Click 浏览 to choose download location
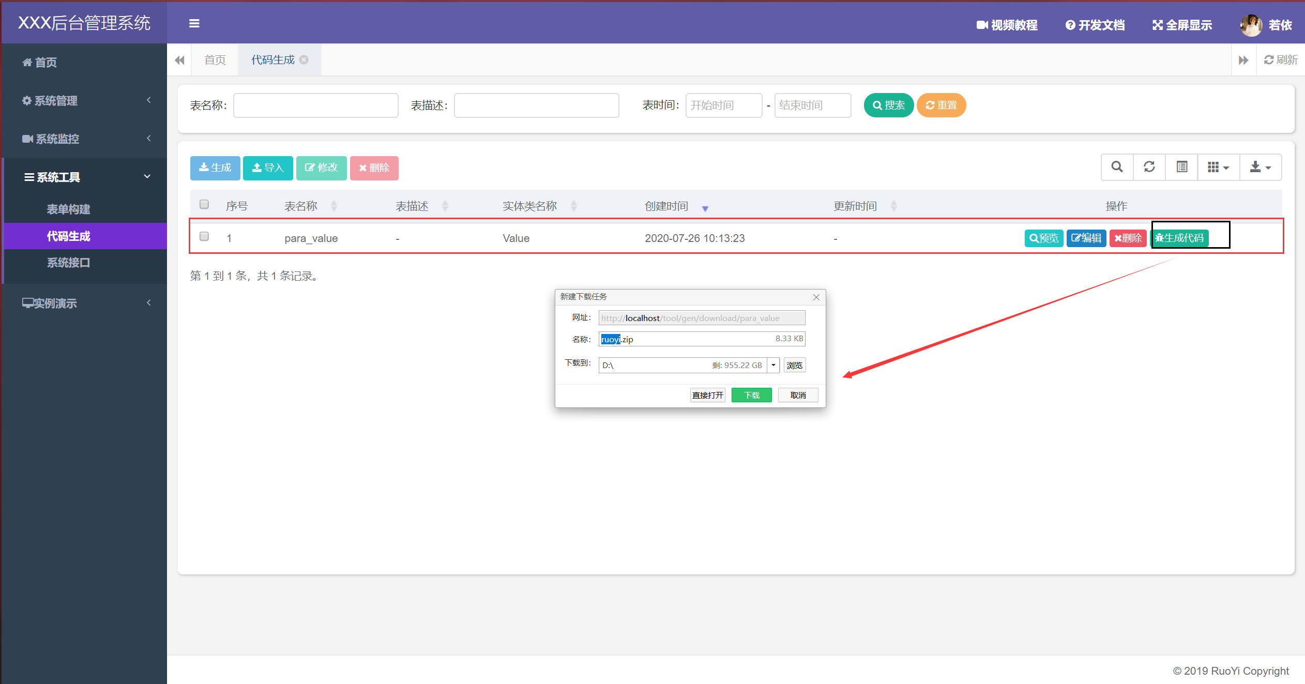This screenshot has height=684, width=1305. (x=795, y=365)
